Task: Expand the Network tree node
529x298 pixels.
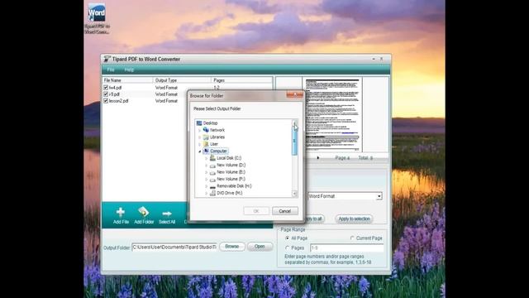Action: pos(200,131)
